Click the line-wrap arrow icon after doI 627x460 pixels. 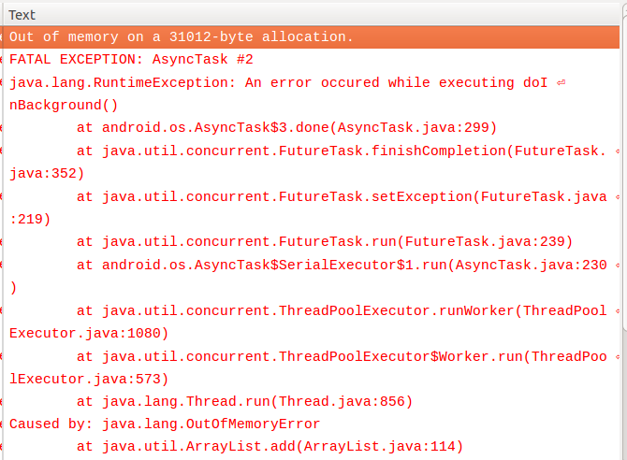click(x=561, y=82)
